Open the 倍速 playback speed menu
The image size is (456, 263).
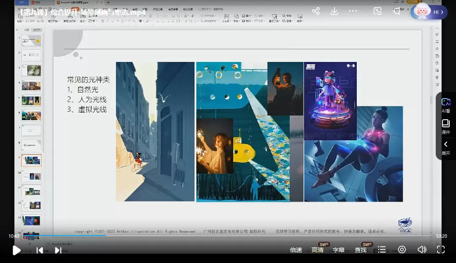[296, 250]
